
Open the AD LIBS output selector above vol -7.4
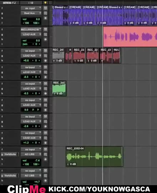tap(31, 154)
